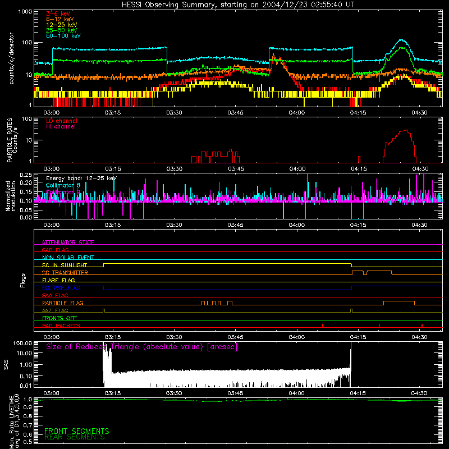The height and width of the screenshot is (449, 449).
Task: Select the 'PARTICLE FLAG' label
Action: [63, 303]
